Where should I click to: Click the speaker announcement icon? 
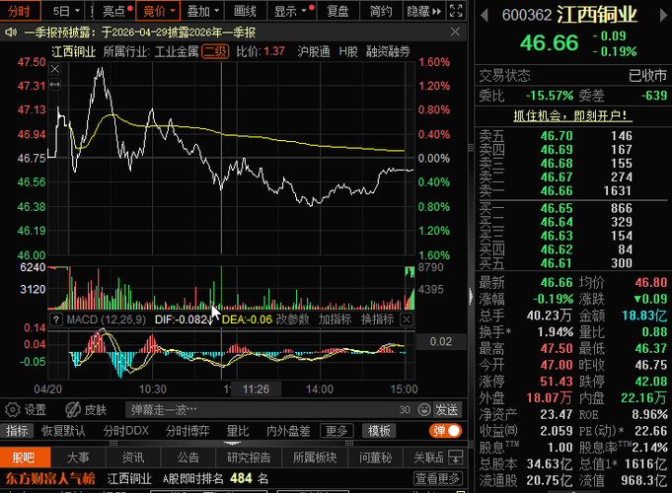11,33
